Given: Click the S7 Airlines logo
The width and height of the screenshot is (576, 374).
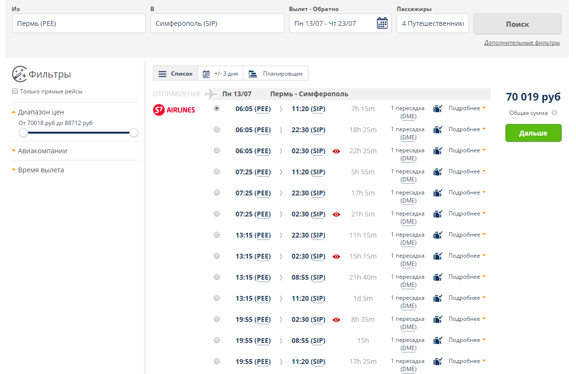Looking at the screenshot, I should point(174,110).
